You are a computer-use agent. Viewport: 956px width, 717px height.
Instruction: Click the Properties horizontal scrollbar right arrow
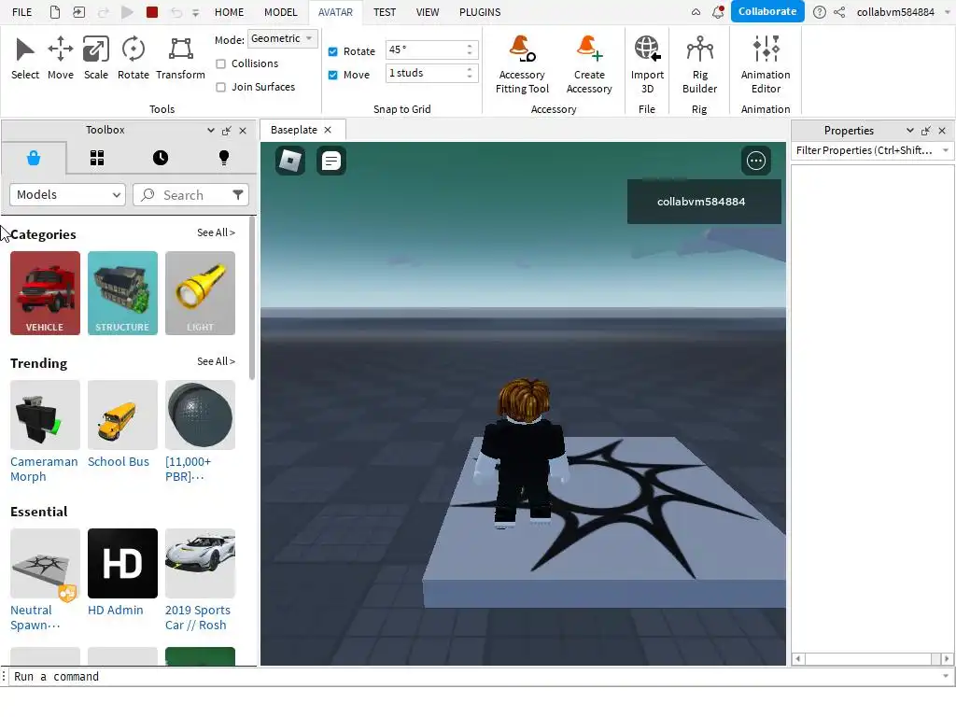(947, 658)
